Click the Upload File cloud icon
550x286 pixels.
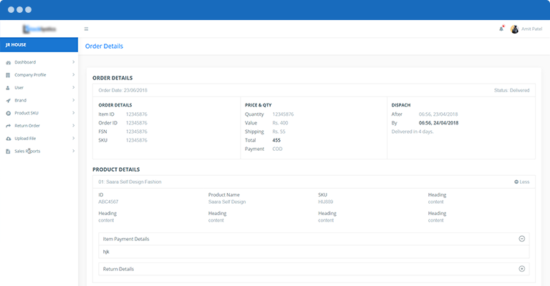[x=8, y=139]
